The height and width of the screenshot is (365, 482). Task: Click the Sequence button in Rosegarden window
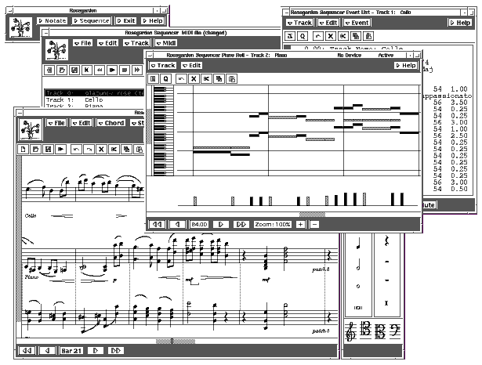91,21
